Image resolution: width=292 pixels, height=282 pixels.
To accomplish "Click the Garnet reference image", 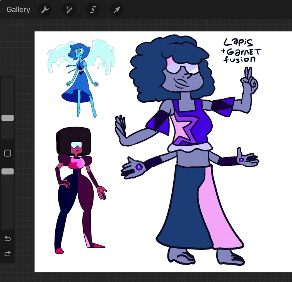I will coord(80,190).
